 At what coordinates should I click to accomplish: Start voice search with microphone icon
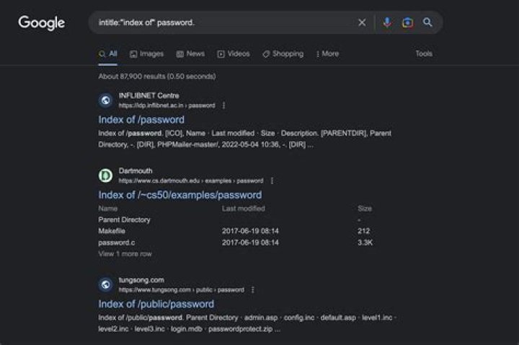(x=387, y=22)
